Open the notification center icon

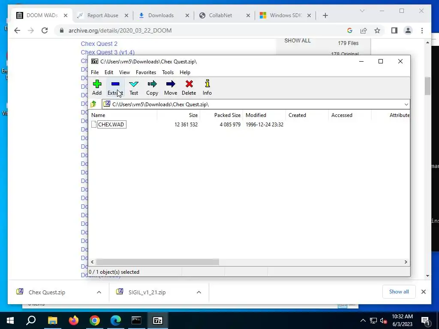click(425, 320)
